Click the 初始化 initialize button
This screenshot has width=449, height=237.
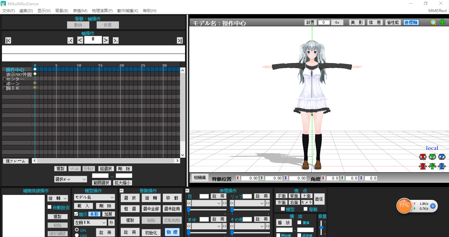(151, 232)
